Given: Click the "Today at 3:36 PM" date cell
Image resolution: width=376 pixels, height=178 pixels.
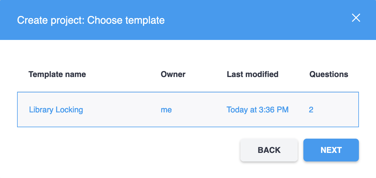Looking at the screenshot, I should [x=258, y=110].
